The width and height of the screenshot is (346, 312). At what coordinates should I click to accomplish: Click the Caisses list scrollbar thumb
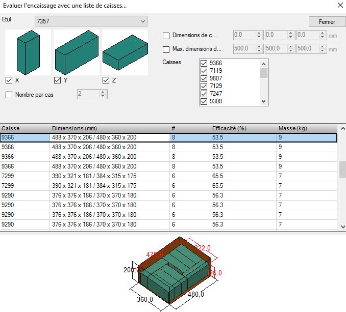click(263, 73)
